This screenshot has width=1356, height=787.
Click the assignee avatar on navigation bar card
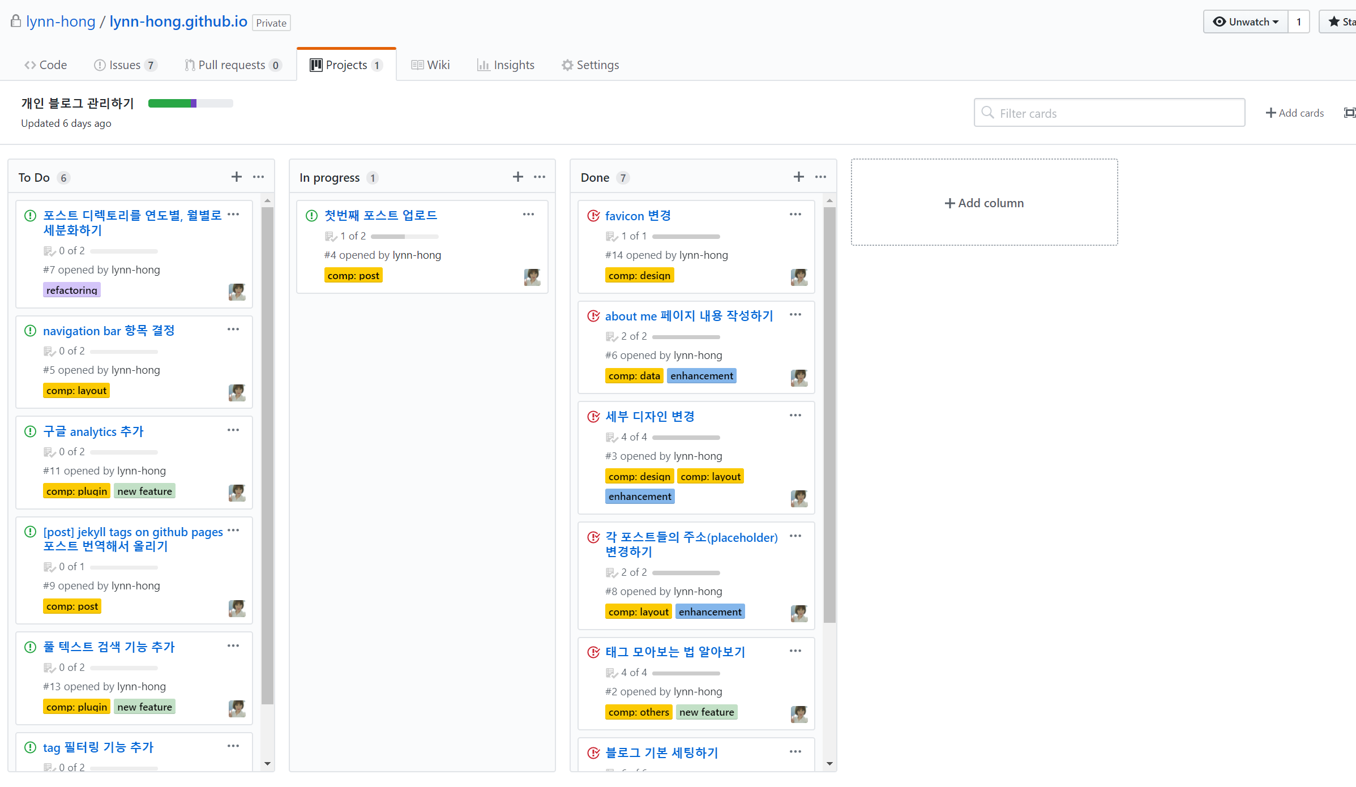click(237, 392)
